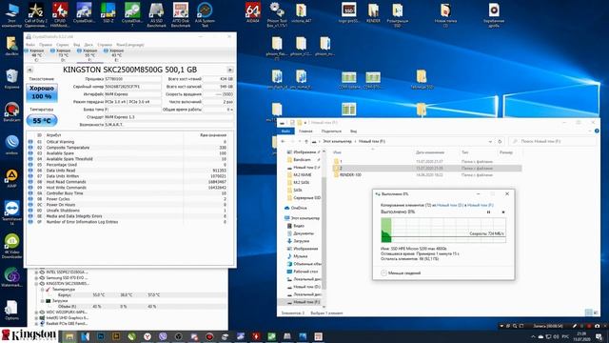Open 4K Video Downloader desktop shortcut
The image size is (609, 343).
[11, 246]
